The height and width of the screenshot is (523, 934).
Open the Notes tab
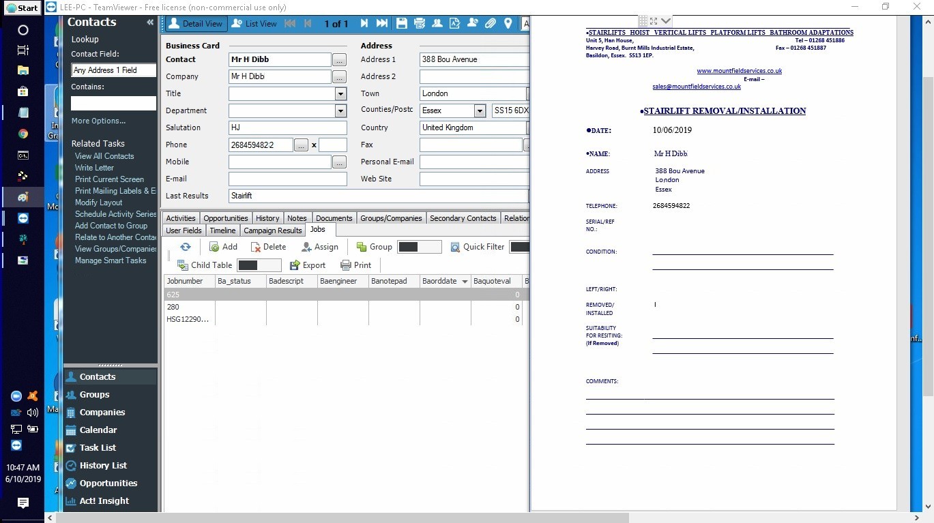[297, 218]
